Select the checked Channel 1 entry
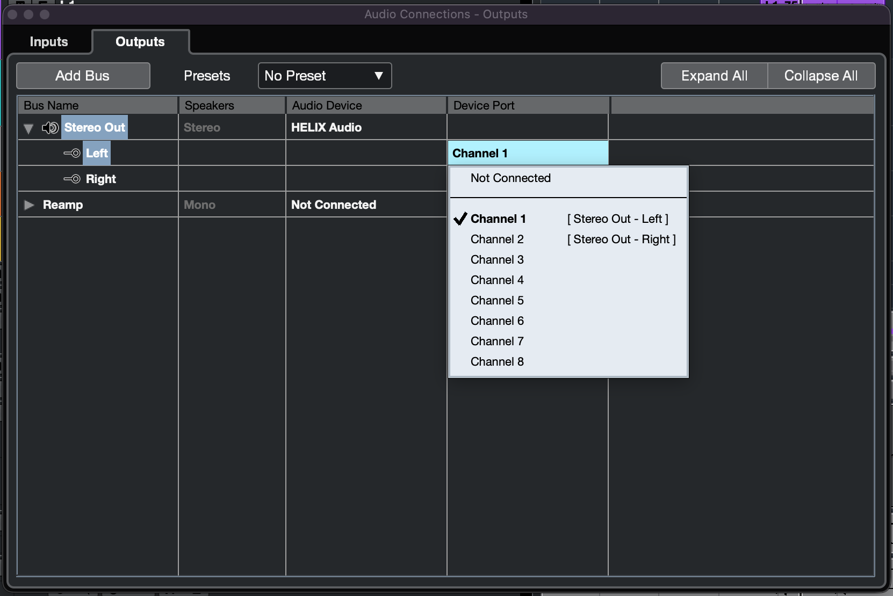893x596 pixels. pyautogui.click(x=498, y=219)
